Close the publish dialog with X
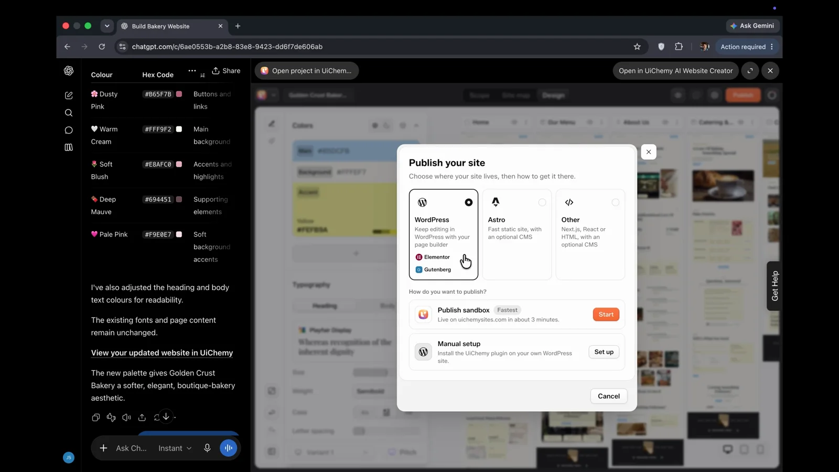 [x=649, y=152]
